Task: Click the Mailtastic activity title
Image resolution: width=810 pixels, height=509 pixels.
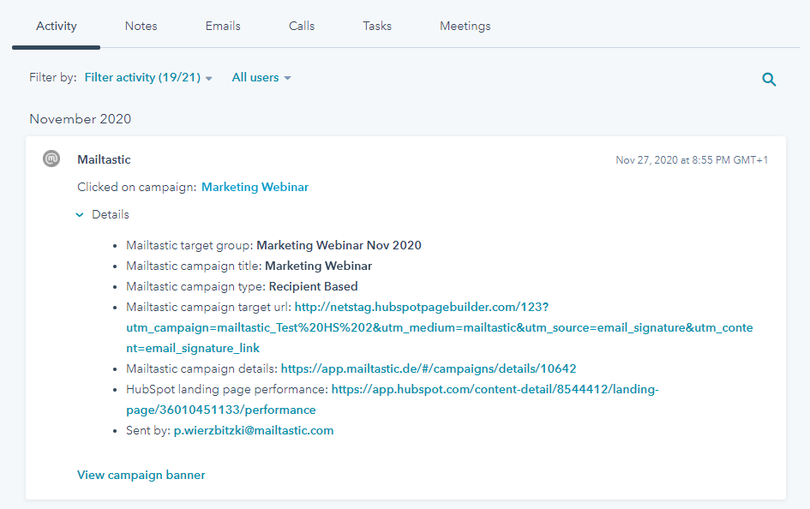Action: click(x=104, y=159)
